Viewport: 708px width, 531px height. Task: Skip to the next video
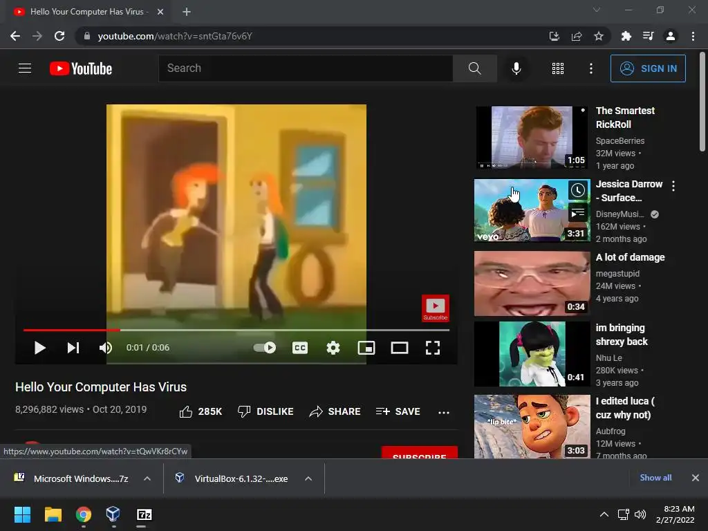click(x=73, y=348)
